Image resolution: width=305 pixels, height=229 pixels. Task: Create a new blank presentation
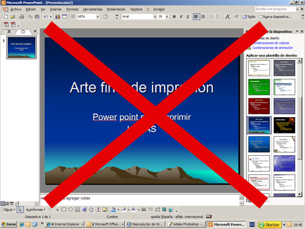pos(6,16)
